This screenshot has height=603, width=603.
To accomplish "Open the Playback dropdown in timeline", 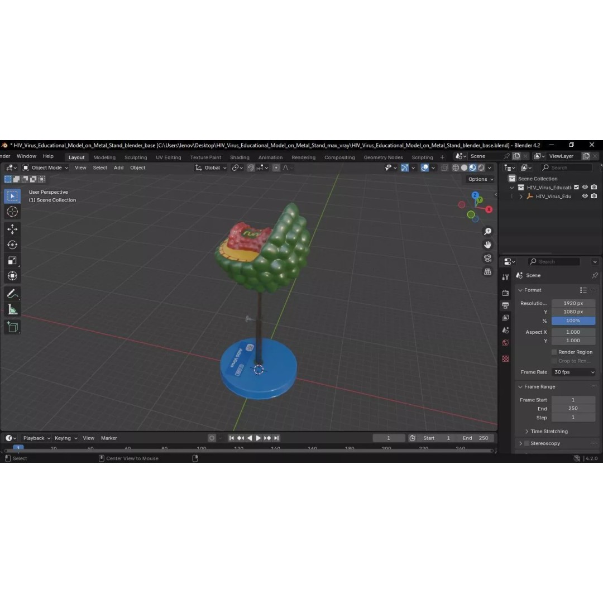I will (x=36, y=438).
